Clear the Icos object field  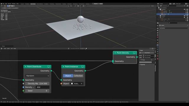(x=82, y=84)
